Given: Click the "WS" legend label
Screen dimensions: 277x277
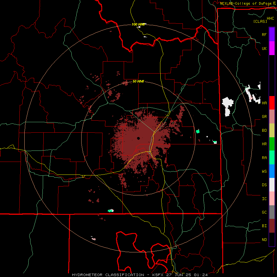Looking at the screenshot, I should [x=264, y=171].
